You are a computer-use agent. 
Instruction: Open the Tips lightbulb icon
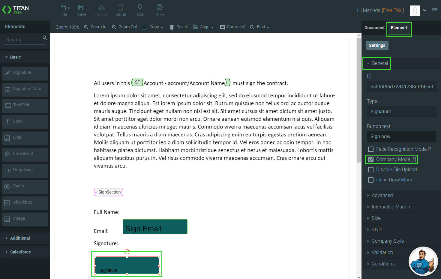pos(140,8)
